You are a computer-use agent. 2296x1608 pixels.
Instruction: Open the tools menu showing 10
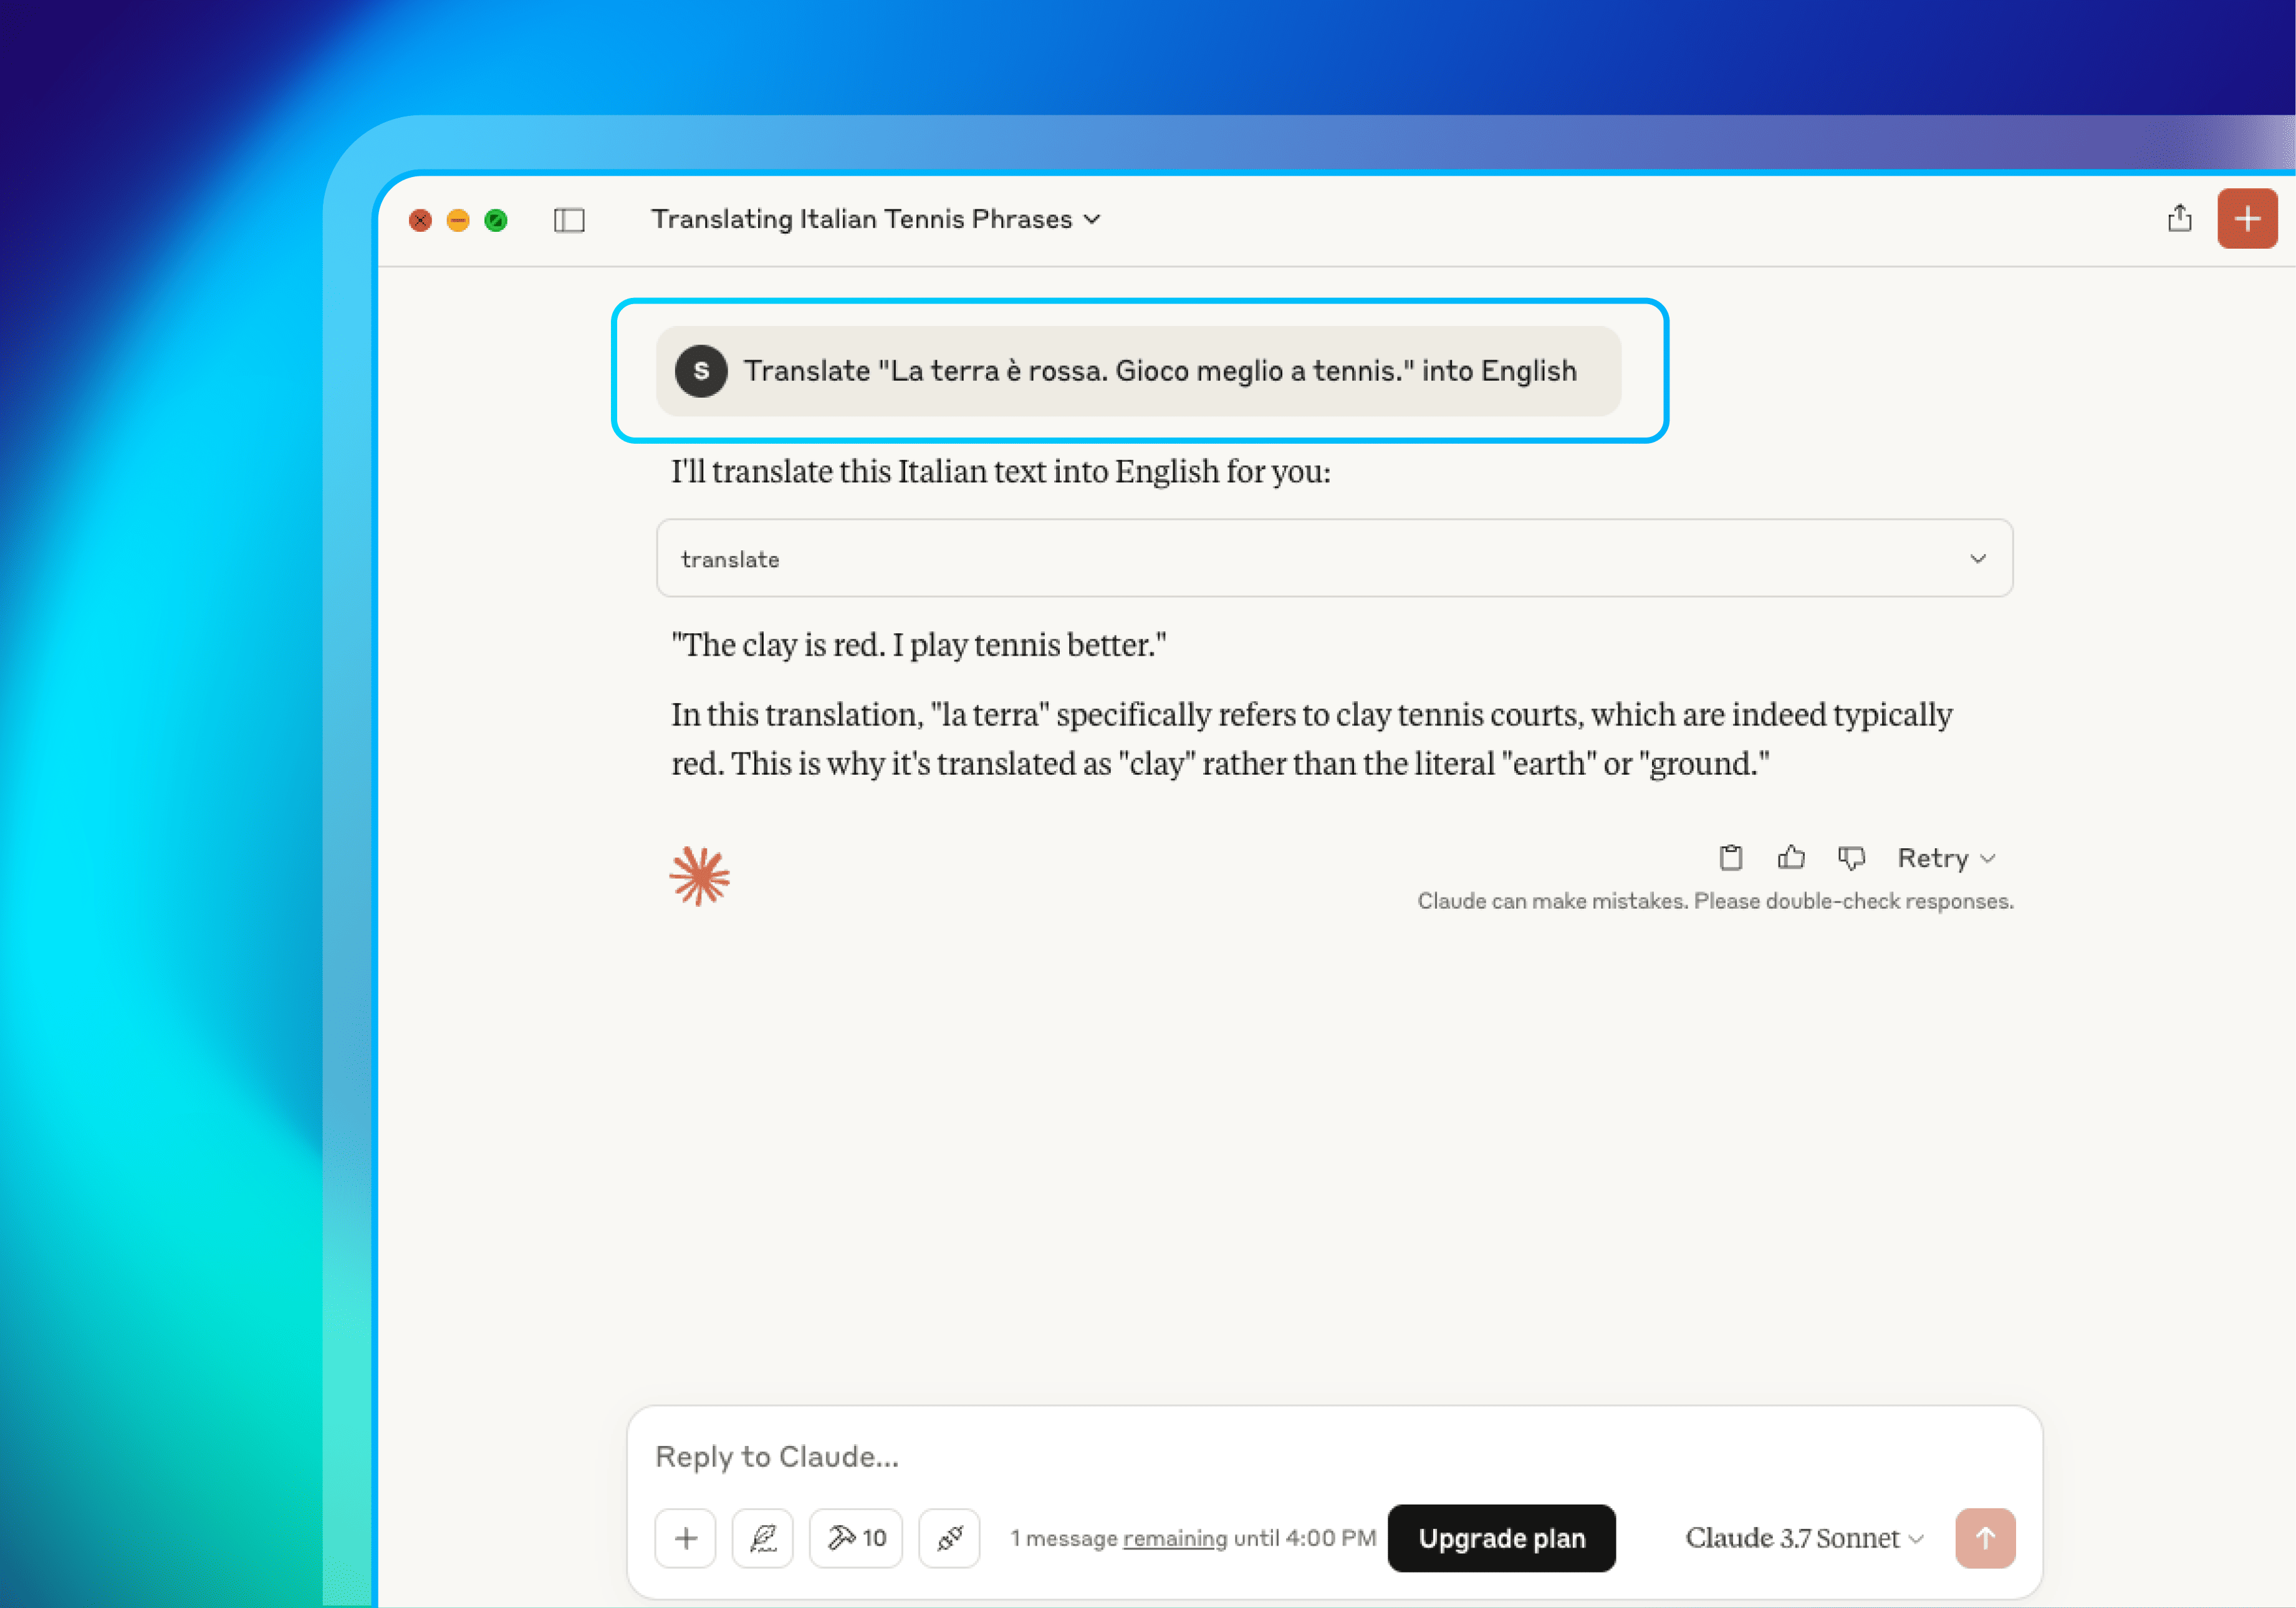tap(856, 1538)
